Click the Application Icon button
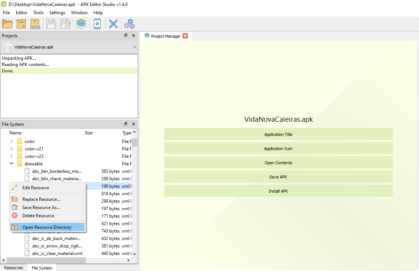 point(278,149)
